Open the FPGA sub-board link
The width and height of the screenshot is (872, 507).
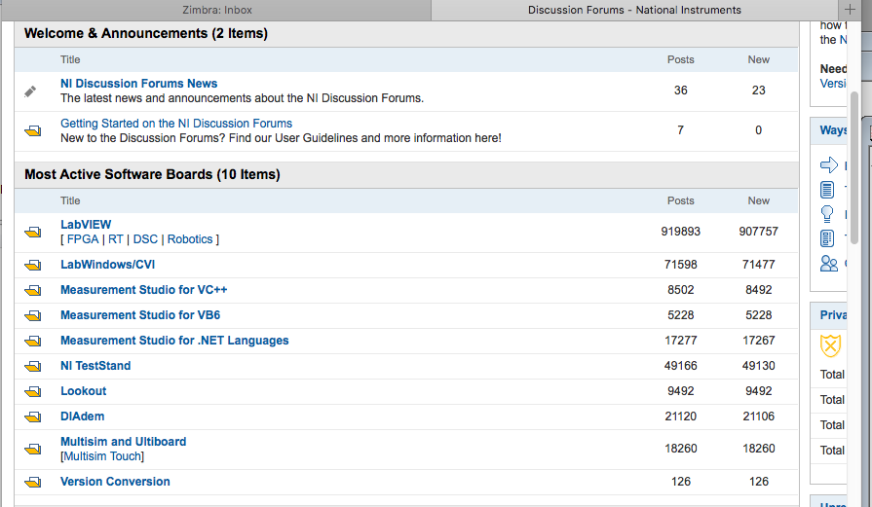[x=83, y=239]
